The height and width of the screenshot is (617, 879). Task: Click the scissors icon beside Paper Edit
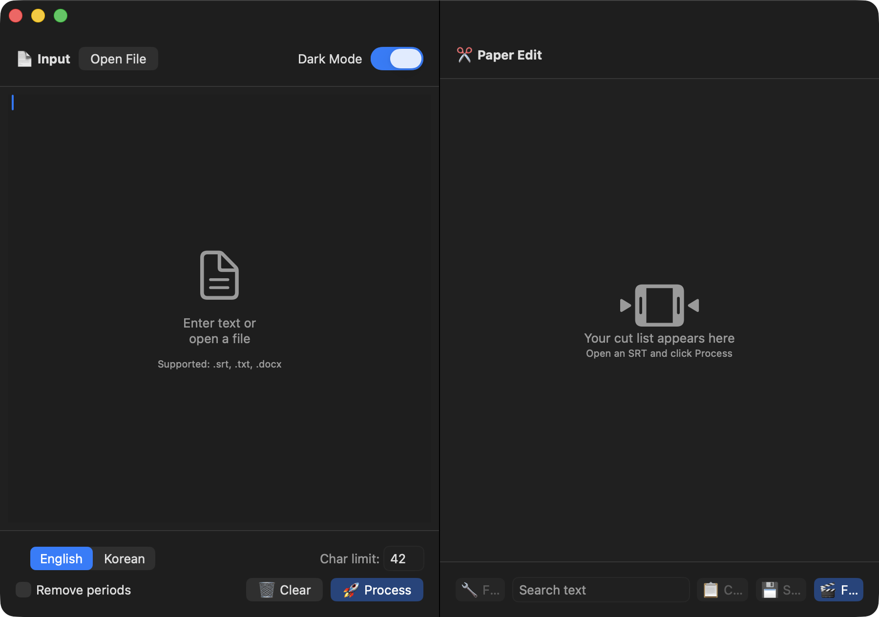464,55
